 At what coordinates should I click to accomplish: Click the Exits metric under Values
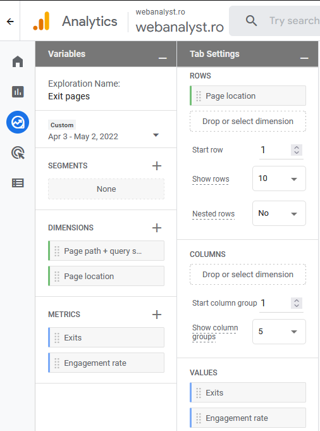[248, 392]
